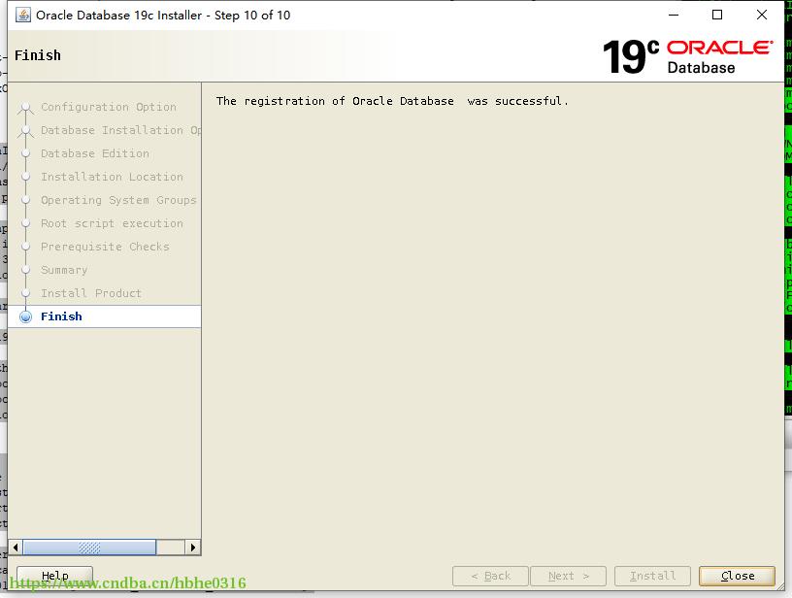
Task: Click the Finish heading text
Action: (38, 55)
